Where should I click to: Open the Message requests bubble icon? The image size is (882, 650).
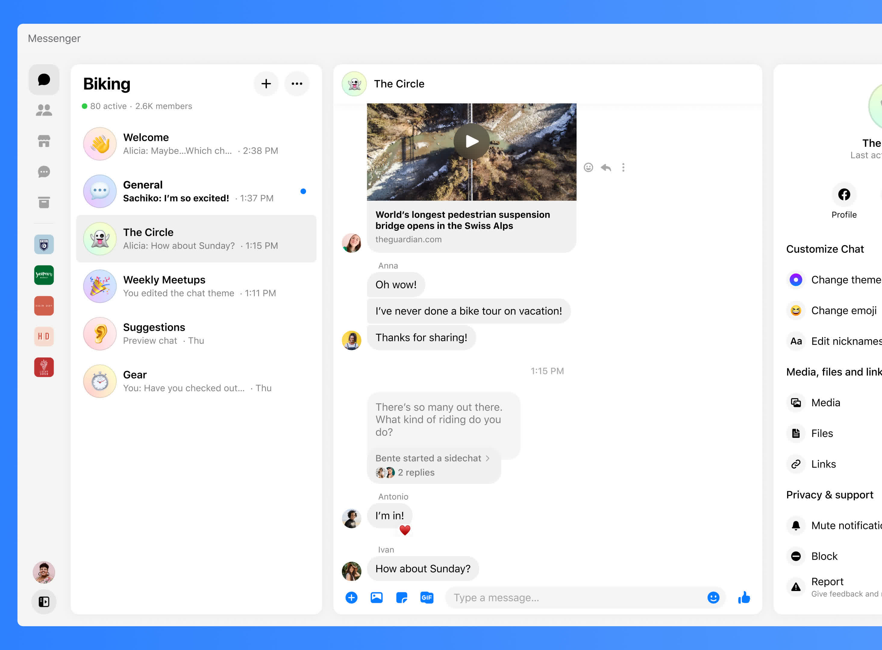[44, 172]
